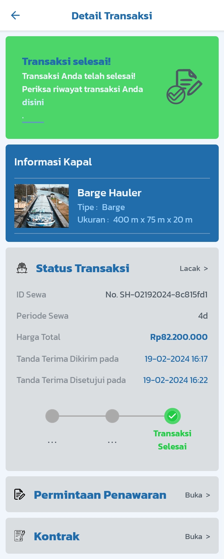
Task: Tap the green checkmark completed step
Action: click(x=172, y=416)
